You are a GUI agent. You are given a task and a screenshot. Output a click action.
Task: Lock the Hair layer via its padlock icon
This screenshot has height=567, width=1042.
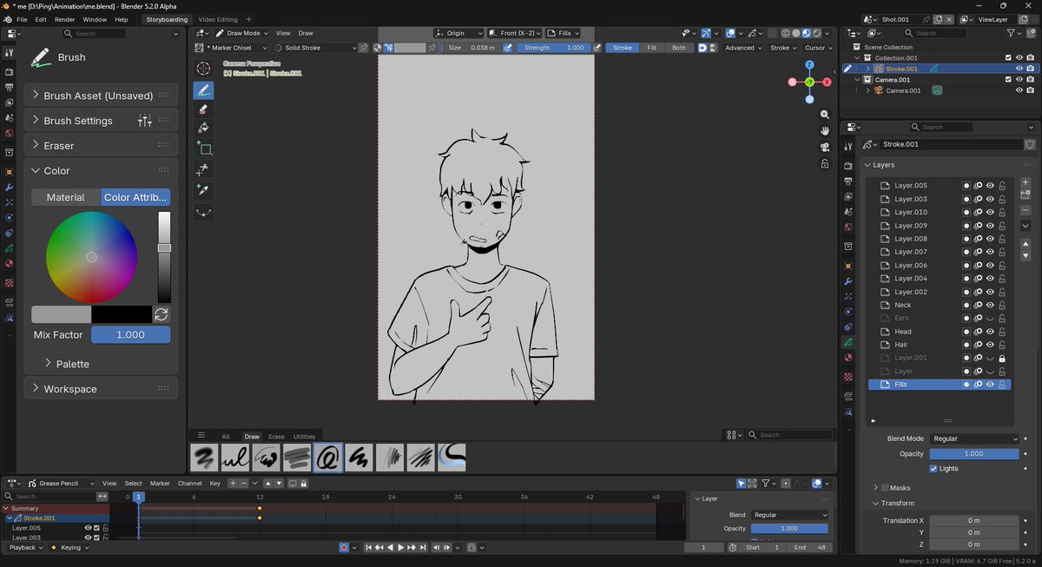[1002, 345]
